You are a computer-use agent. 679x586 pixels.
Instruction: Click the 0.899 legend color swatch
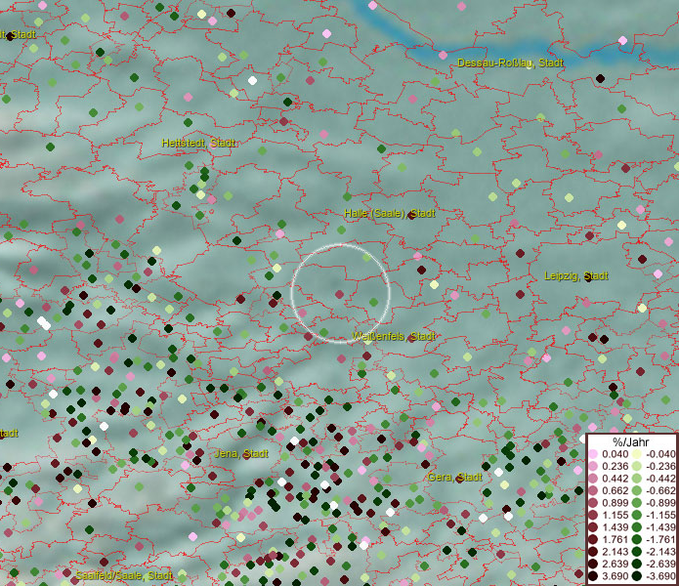pos(593,503)
